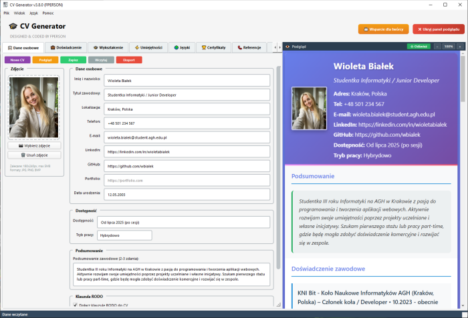The width and height of the screenshot is (468, 318).
Task: Click the Doświadczenie zawodowe preview heading
Action: click(x=328, y=269)
